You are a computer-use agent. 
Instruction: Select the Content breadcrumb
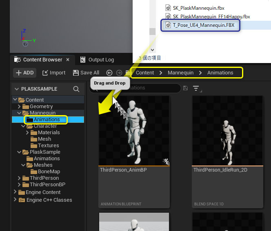(x=145, y=73)
